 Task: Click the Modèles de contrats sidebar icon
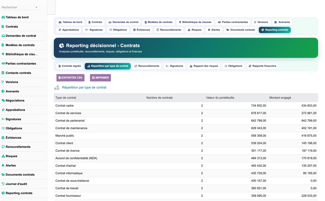click(3, 45)
